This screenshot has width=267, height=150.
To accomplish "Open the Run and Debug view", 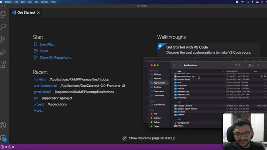I will point(3,52).
